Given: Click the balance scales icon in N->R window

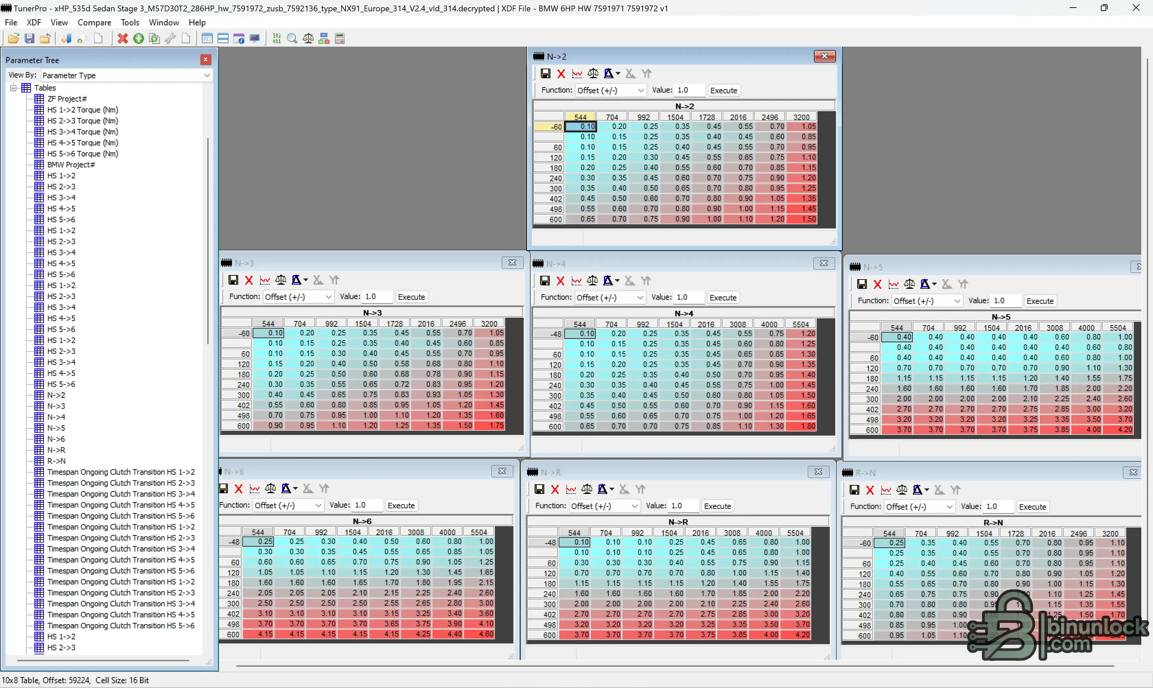Looking at the screenshot, I should point(587,489).
